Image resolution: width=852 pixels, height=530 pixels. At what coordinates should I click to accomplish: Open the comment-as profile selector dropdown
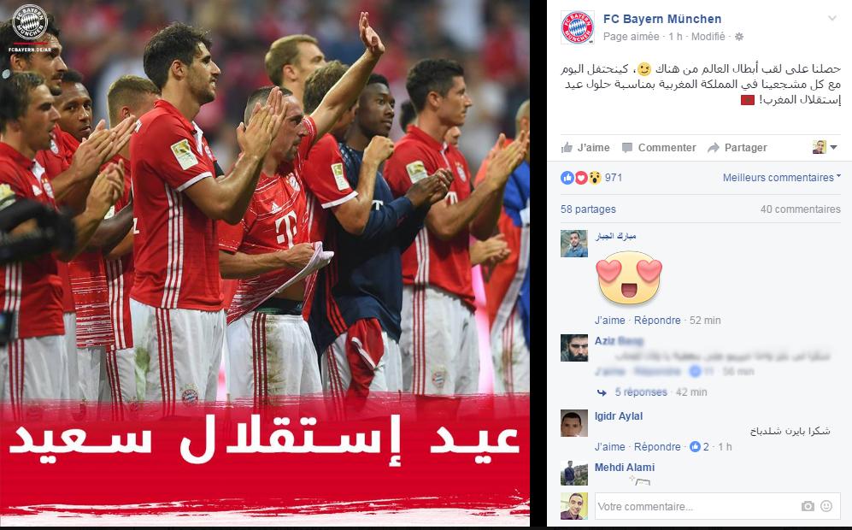[x=825, y=147]
